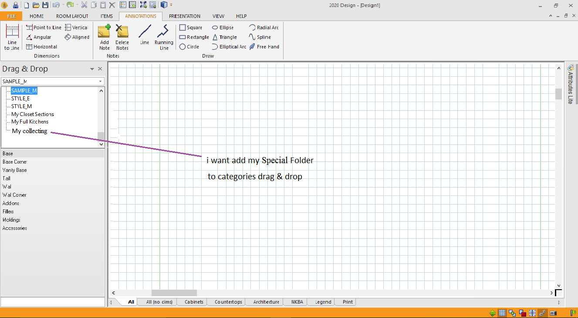This screenshot has width=578, height=318.
Task: Click the Delete Notes icon
Action: click(122, 38)
